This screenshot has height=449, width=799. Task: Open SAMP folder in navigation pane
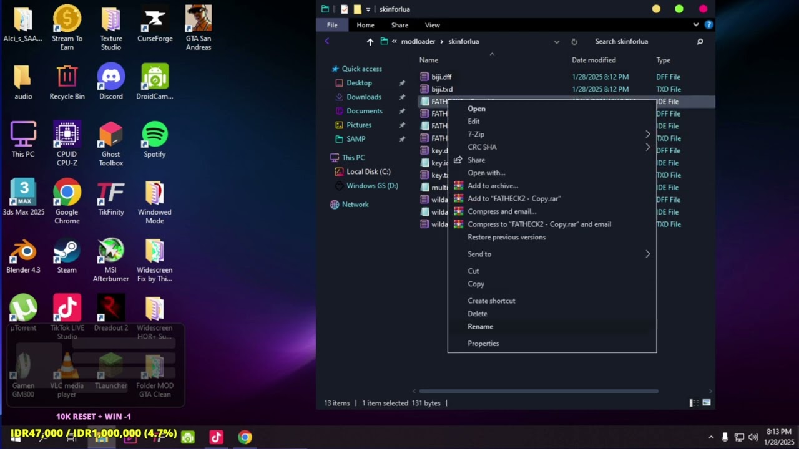[356, 139]
